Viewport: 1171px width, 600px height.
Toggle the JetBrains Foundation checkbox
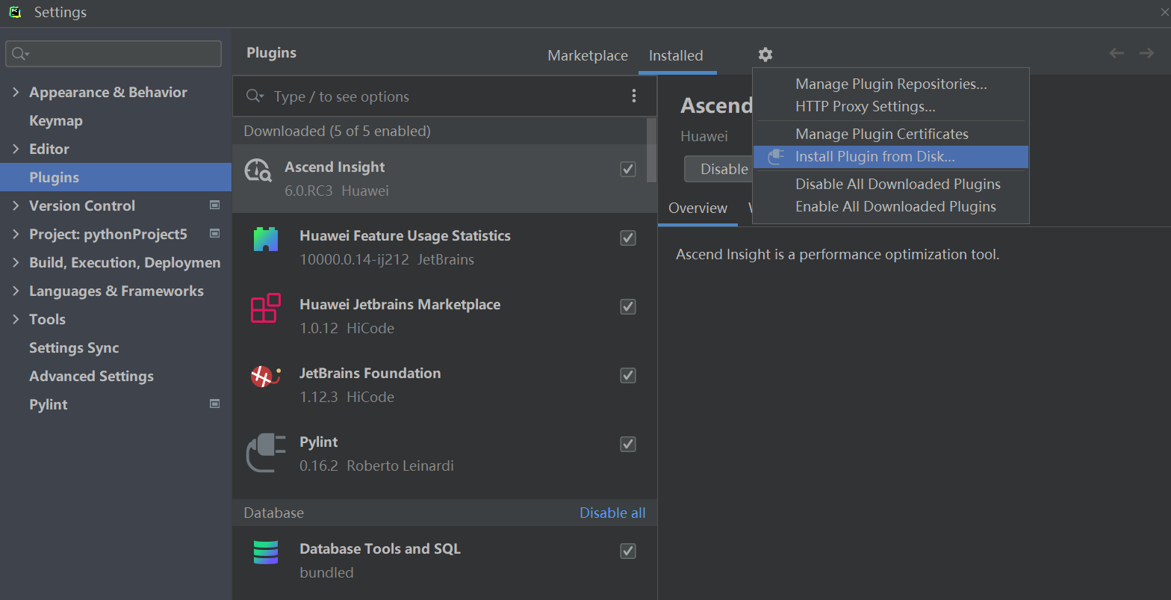(628, 375)
